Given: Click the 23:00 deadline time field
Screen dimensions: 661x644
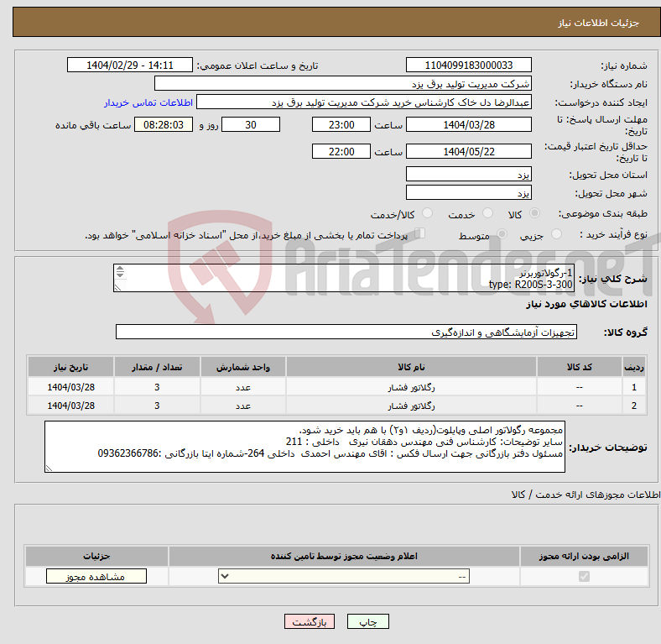Looking at the screenshot, I should tap(341, 125).
